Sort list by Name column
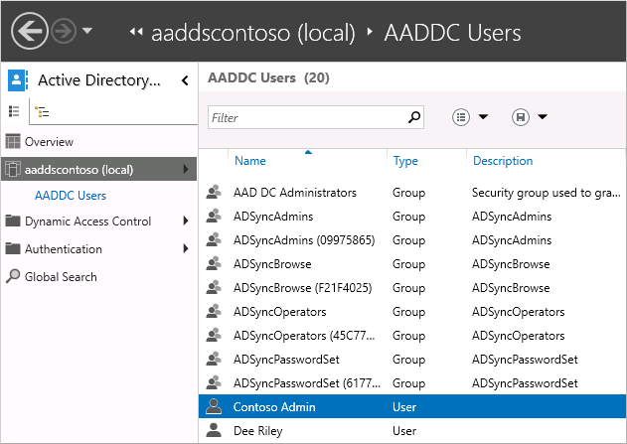This screenshot has height=444, width=627. coord(250,161)
